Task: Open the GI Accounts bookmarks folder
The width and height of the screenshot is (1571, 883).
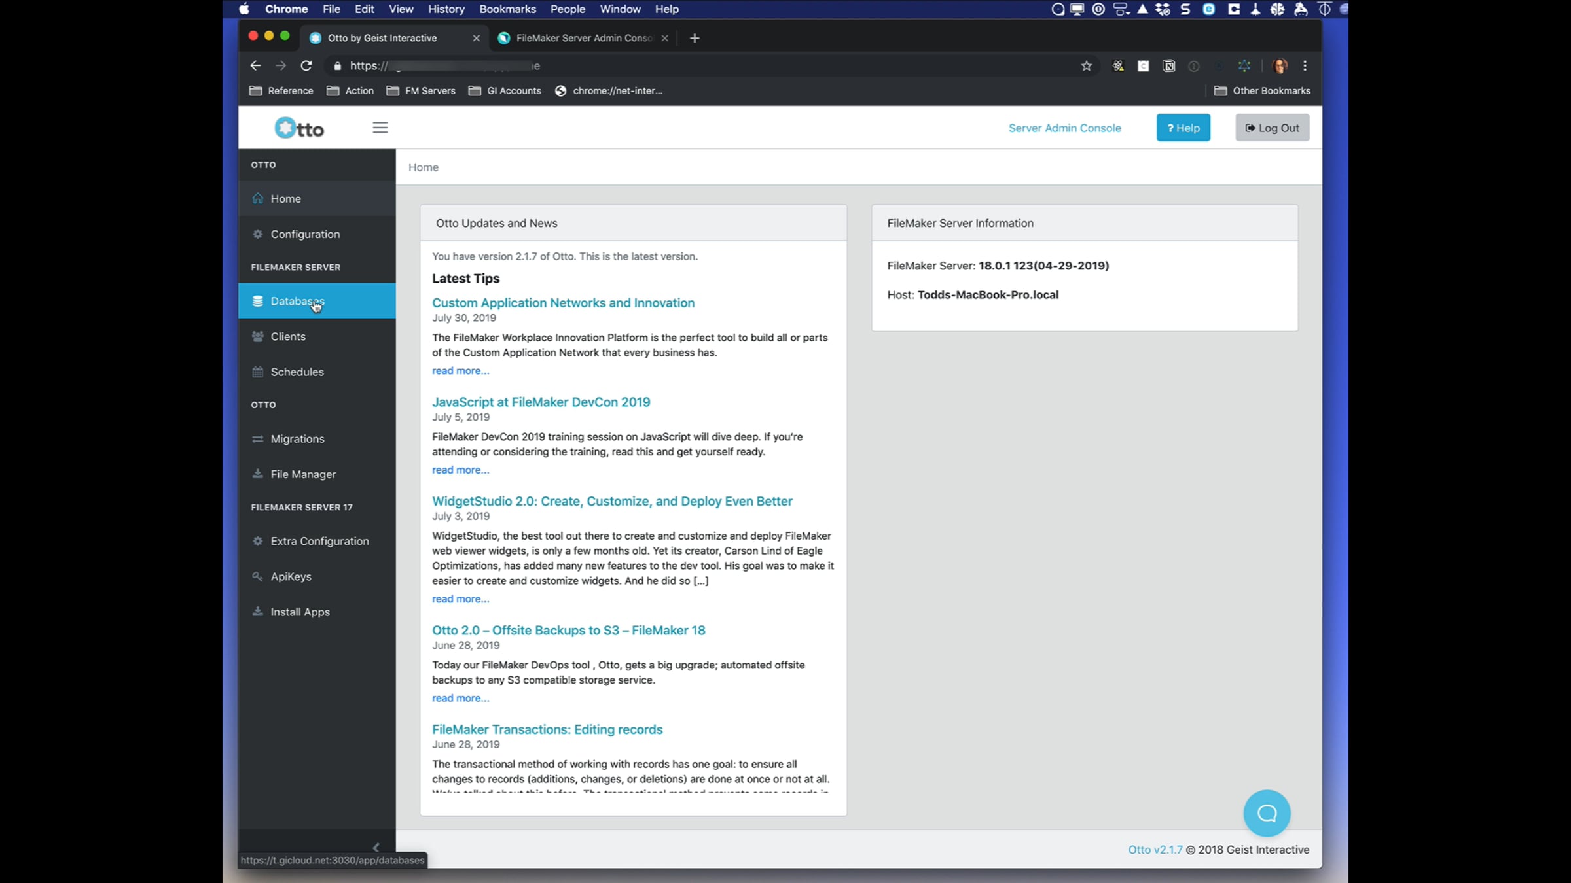Action: [x=505, y=91]
